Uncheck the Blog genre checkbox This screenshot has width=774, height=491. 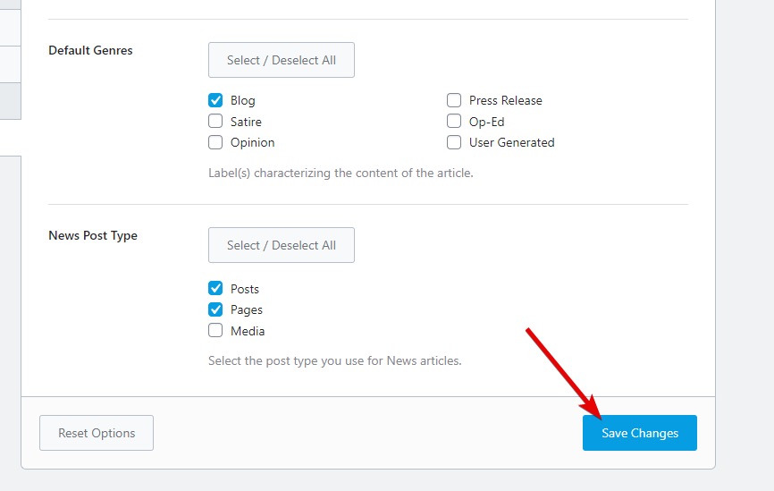point(215,101)
